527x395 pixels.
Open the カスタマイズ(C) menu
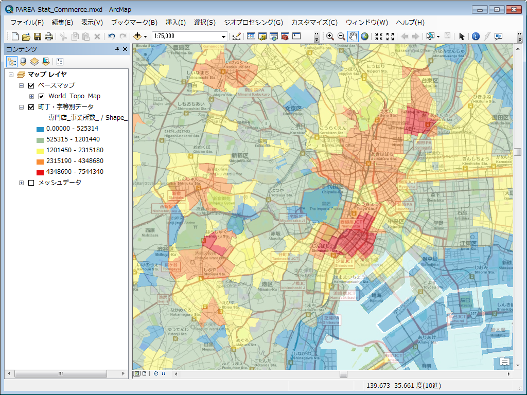pos(314,23)
